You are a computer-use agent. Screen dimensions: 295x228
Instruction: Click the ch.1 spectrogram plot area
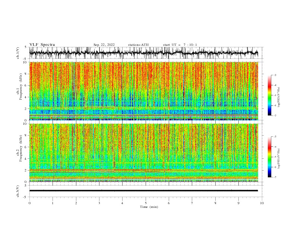coord(144,91)
